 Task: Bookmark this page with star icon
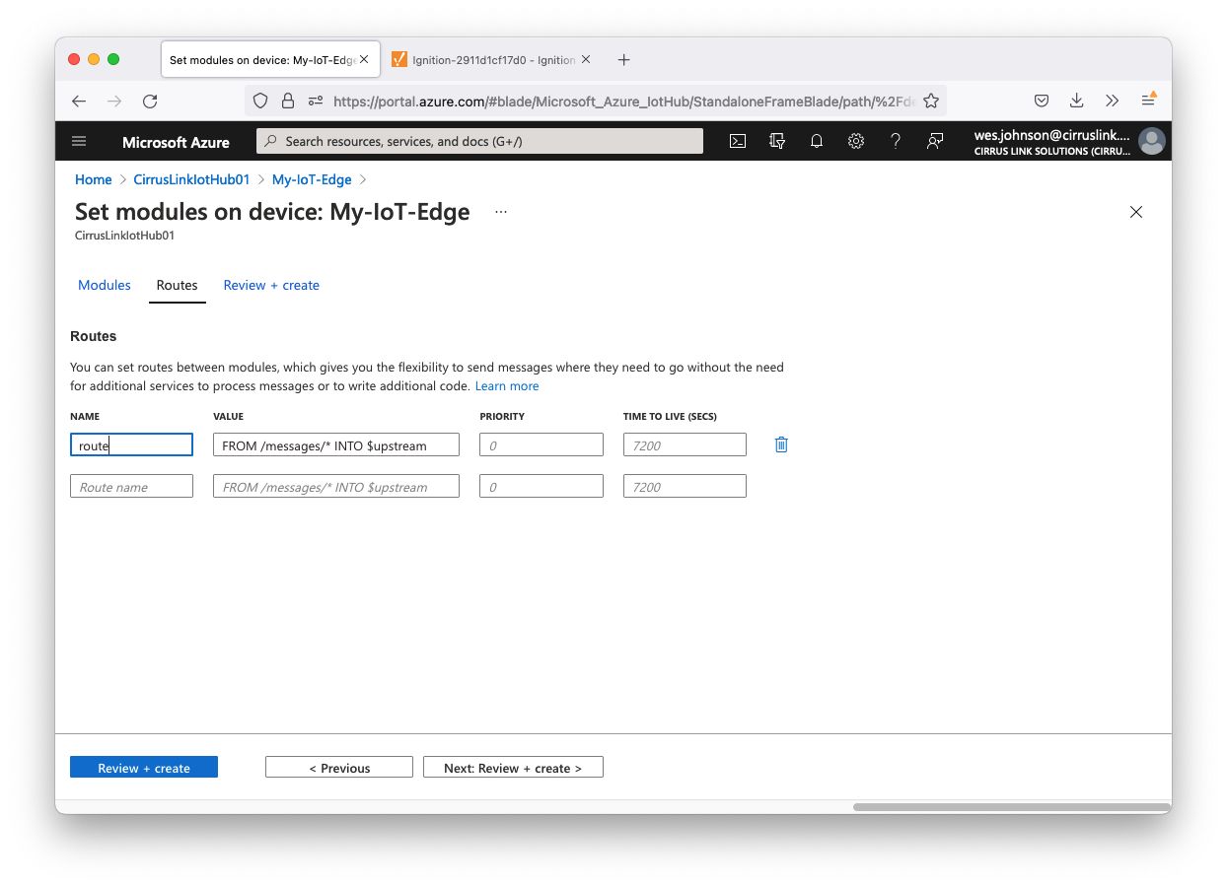(x=930, y=101)
